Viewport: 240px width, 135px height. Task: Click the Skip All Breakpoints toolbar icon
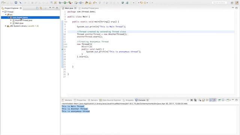pyautogui.click(x=20, y=3)
